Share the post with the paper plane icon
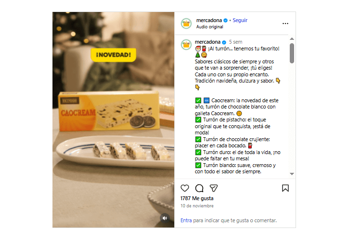This screenshot has height=240, width=361. click(214, 188)
